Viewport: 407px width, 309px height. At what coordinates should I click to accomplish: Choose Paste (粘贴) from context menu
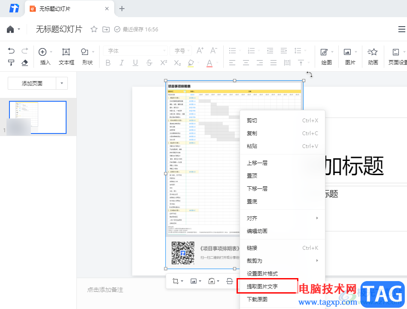coord(282,146)
